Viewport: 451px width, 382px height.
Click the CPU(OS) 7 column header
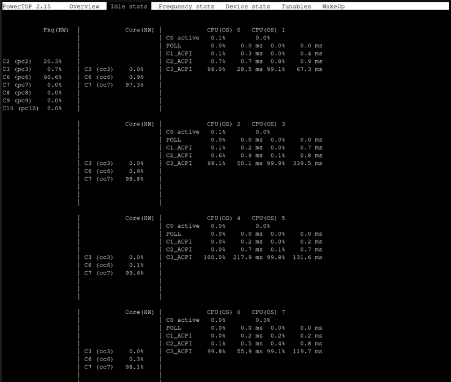(x=268, y=312)
